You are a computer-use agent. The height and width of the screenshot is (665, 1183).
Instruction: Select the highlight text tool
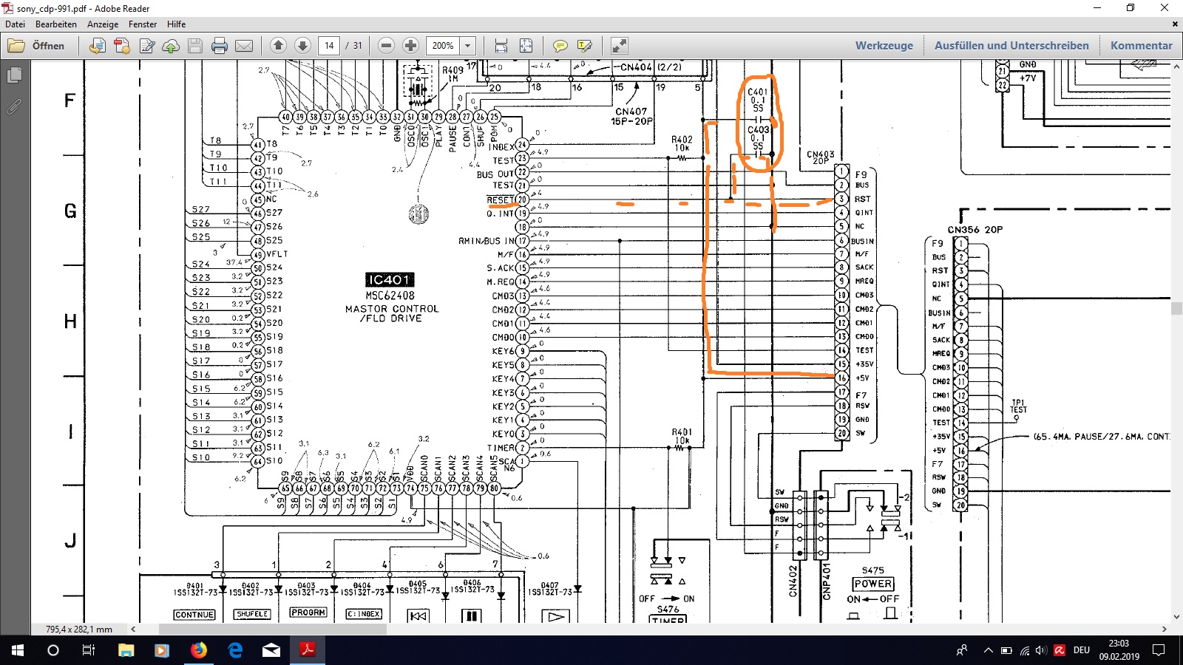585,46
